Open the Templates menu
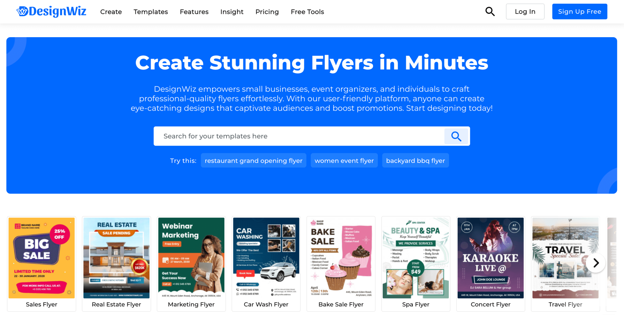The width and height of the screenshot is (624, 315). pyautogui.click(x=151, y=12)
